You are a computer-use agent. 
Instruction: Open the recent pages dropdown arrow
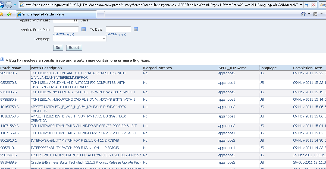pos(15,5)
